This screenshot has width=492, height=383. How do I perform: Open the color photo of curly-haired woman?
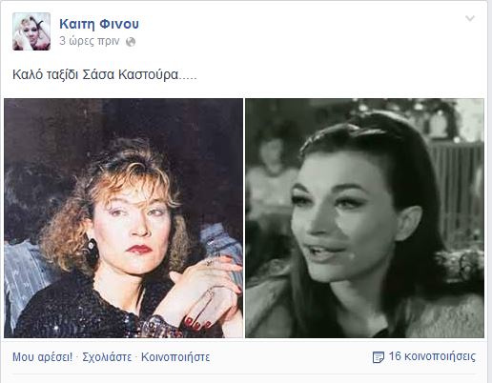[123, 218]
